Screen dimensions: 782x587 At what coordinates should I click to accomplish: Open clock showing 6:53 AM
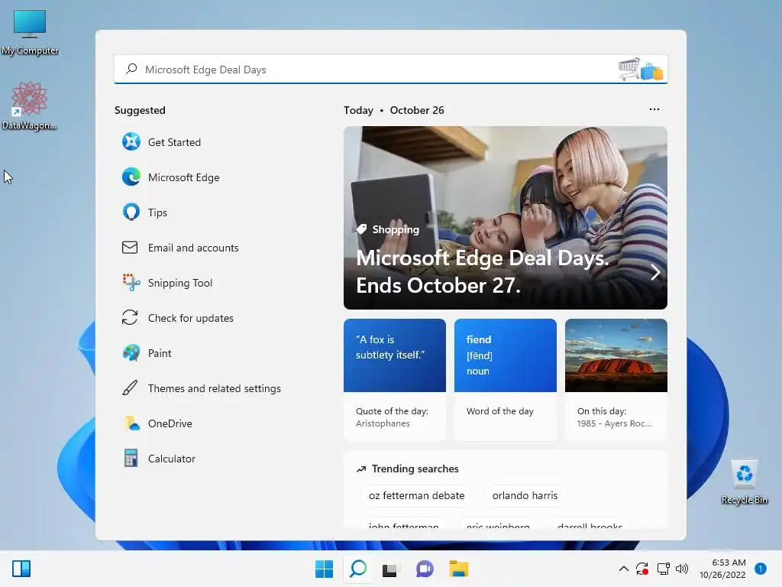(722, 569)
